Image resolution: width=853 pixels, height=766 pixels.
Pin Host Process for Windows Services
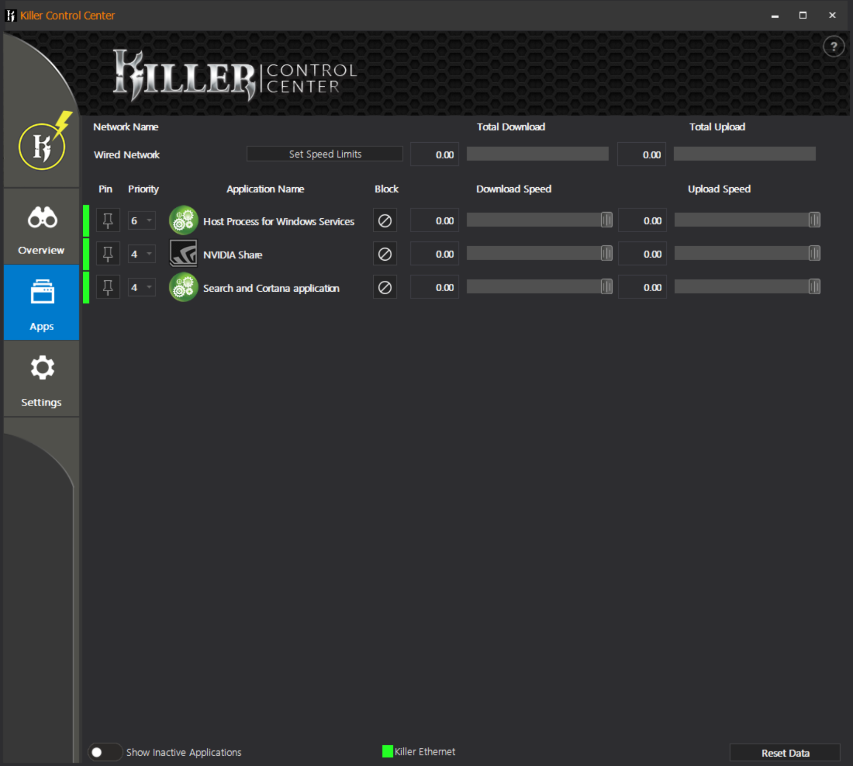tap(108, 221)
